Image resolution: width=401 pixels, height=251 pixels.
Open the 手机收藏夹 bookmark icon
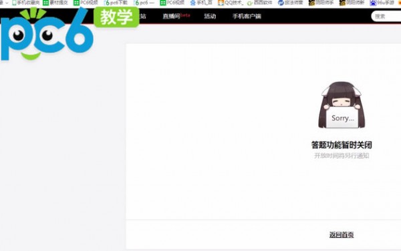click(x=14, y=3)
